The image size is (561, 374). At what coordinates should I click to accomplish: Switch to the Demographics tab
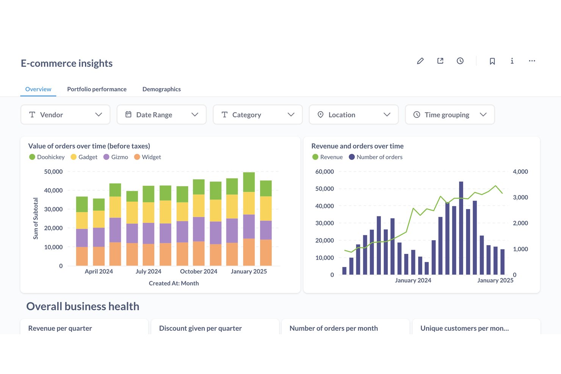(x=161, y=89)
